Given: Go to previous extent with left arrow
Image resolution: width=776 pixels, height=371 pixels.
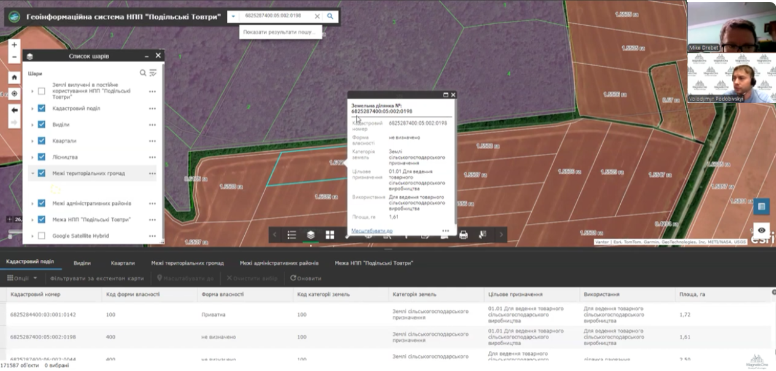Looking at the screenshot, I should click(x=15, y=110).
